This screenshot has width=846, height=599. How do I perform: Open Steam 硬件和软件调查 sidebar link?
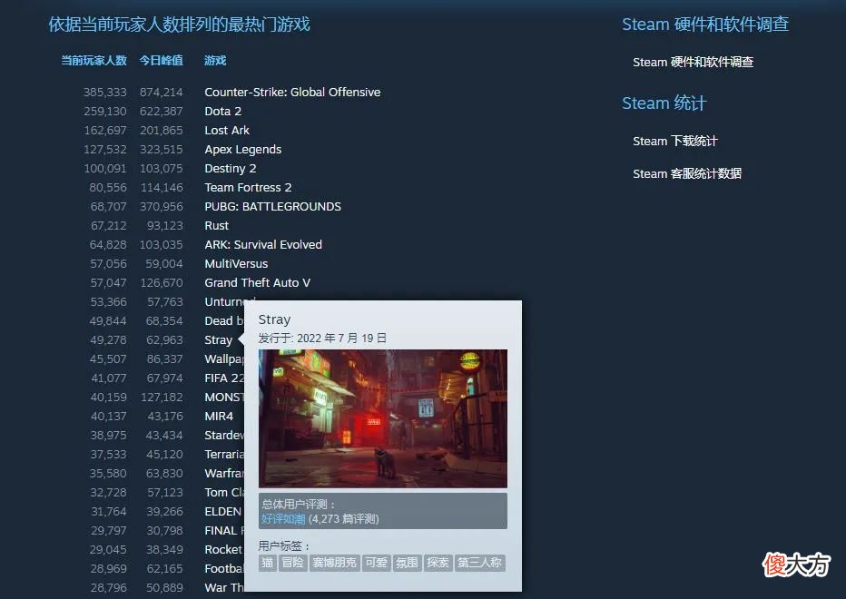(x=693, y=62)
